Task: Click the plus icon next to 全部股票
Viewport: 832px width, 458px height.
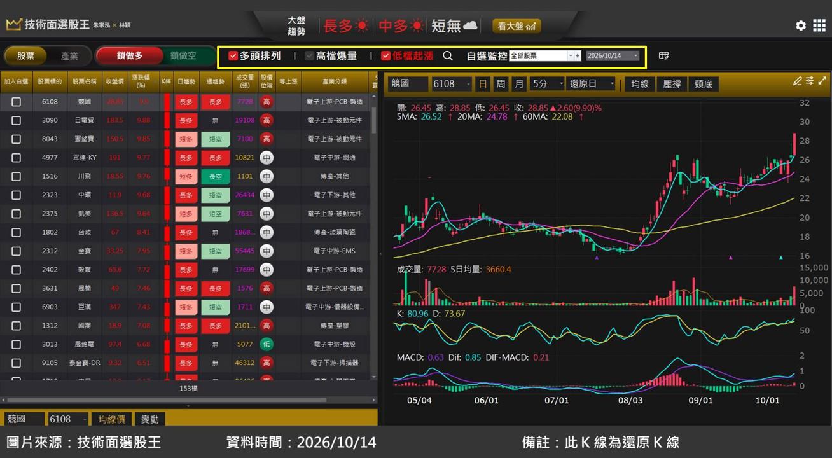Action: click(x=578, y=56)
